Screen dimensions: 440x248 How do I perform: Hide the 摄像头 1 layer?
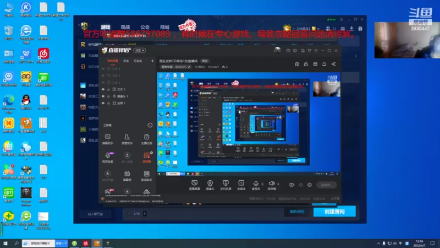coord(103,96)
